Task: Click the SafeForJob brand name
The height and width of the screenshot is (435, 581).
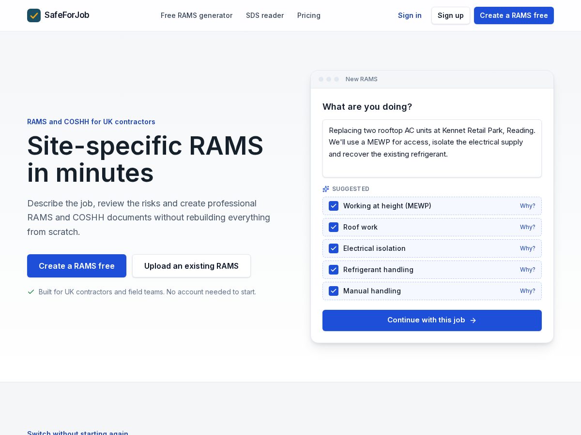Action: tap(67, 15)
